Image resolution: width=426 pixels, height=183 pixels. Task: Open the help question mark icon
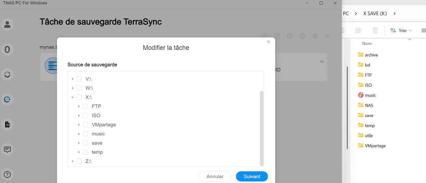pos(7,174)
